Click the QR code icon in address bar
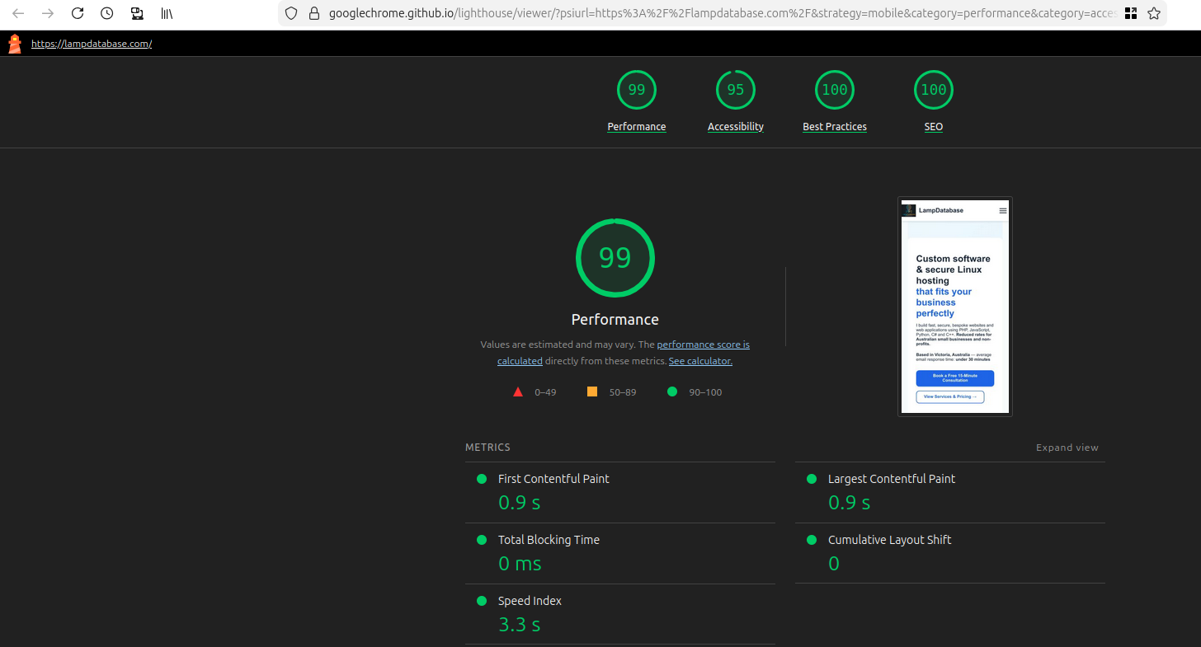Image resolution: width=1201 pixels, height=647 pixels. pyautogui.click(x=1131, y=13)
